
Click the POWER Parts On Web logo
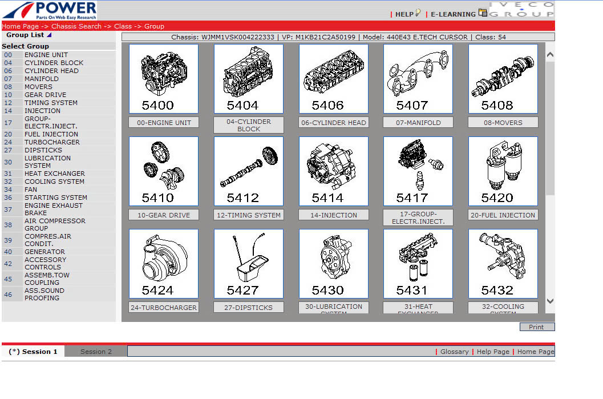(x=49, y=10)
